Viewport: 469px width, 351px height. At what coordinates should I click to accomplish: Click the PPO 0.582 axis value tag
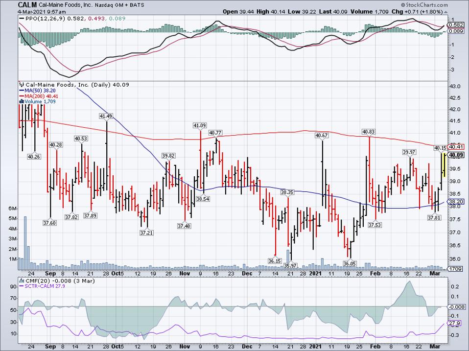tap(456, 25)
